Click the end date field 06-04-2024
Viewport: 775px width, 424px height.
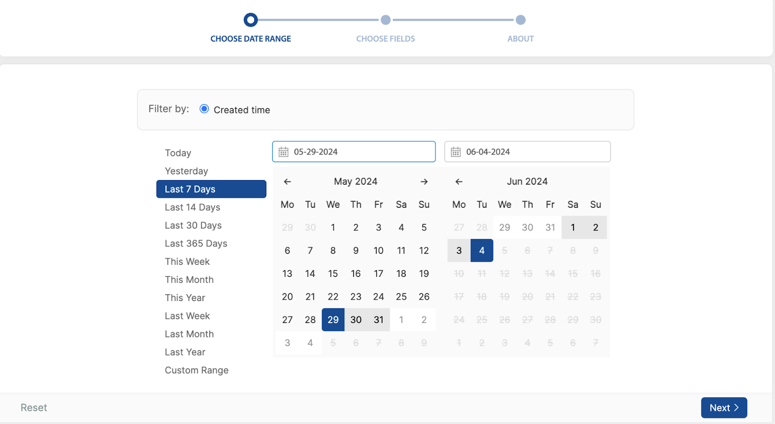527,151
